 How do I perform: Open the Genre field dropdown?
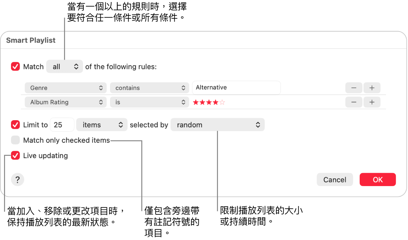(66, 88)
